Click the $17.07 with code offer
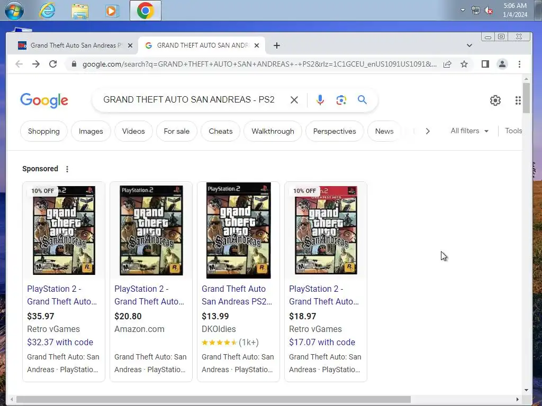542x406 pixels. (x=322, y=342)
